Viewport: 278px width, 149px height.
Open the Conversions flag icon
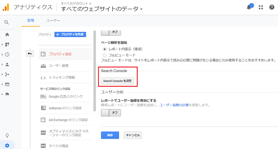[7, 95]
